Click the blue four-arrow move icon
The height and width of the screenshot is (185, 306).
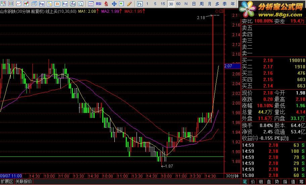pos(114,3)
